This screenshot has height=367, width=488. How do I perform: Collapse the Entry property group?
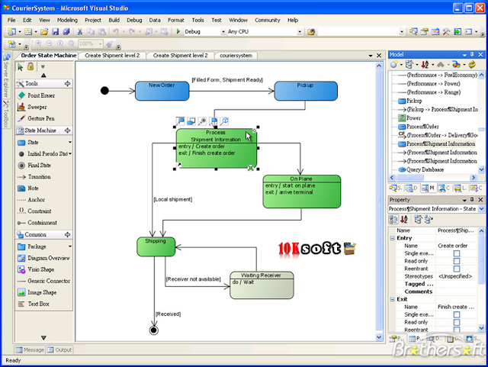pos(393,238)
